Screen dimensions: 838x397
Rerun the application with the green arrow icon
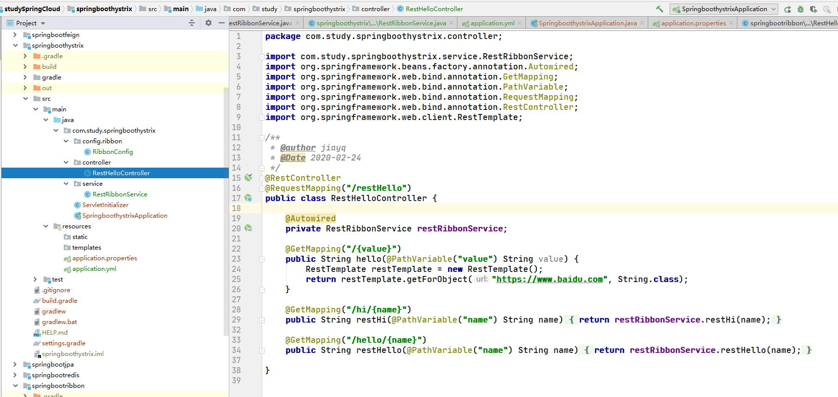pyautogui.click(x=787, y=9)
